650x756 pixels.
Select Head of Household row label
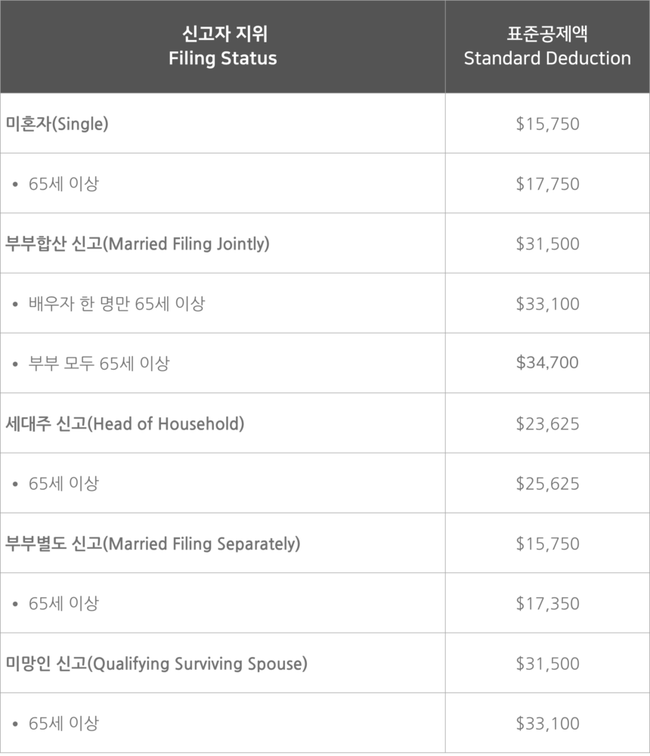pyautogui.click(x=125, y=423)
